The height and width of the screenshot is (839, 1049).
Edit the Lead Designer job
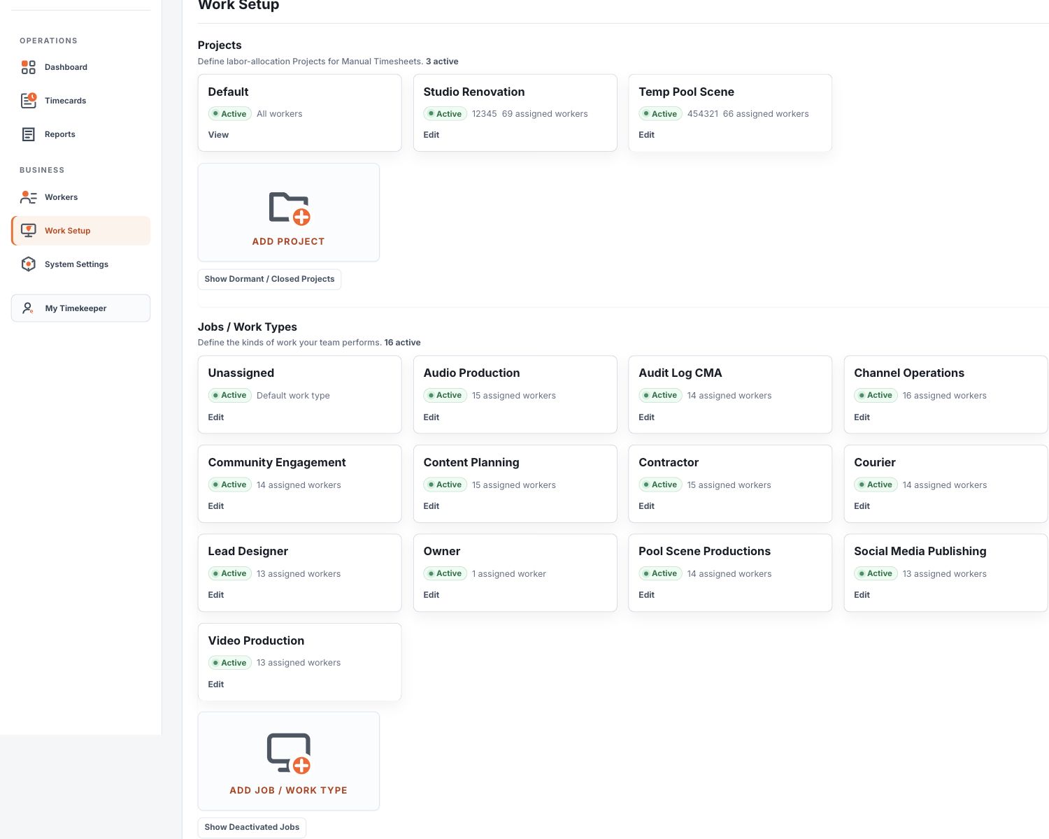(216, 595)
